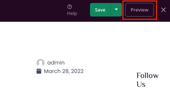The image size is (170, 92).
Task: Click the word Follow in the sidebar
Action: 147,75
